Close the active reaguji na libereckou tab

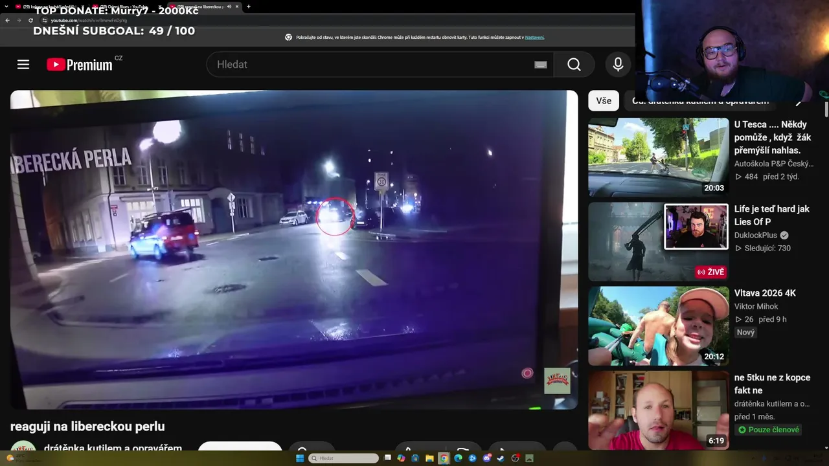[237, 6]
